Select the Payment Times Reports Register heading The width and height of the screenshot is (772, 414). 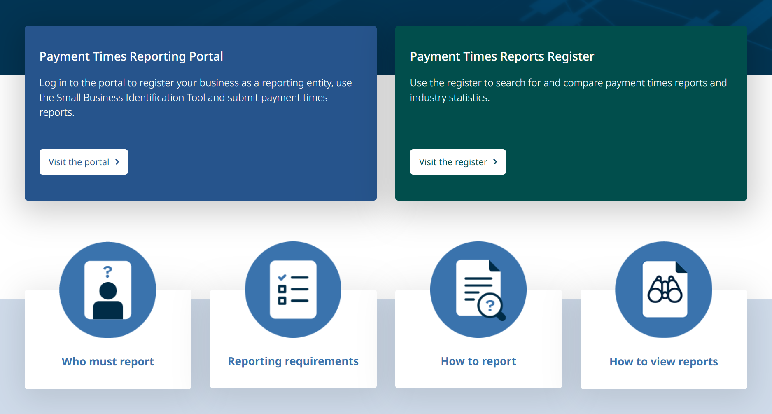click(x=501, y=56)
